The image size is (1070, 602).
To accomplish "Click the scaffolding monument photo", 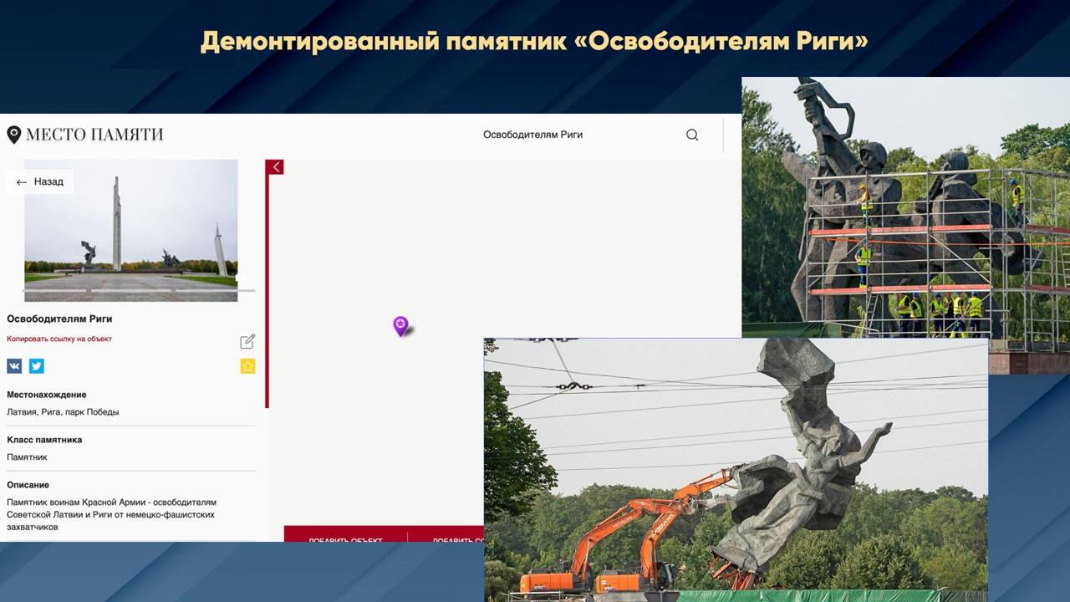I will [x=904, y=209].
